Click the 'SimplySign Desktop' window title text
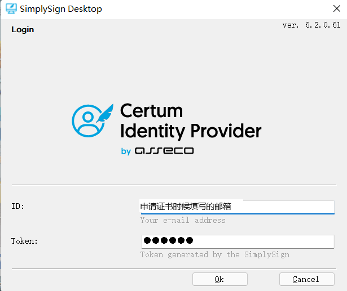Screen dimensions: 347x291 [x=61, y=9]
